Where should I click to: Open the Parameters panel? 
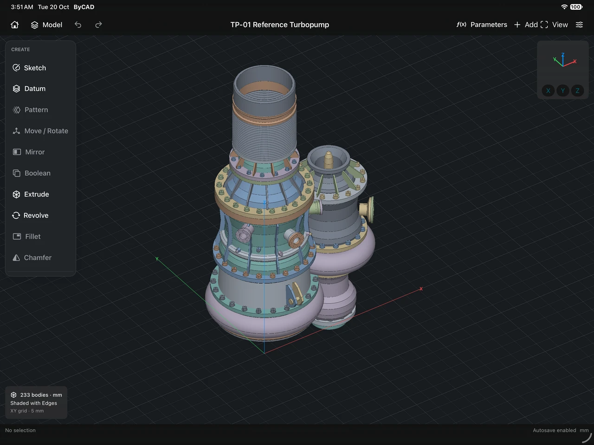coord(482,25)
